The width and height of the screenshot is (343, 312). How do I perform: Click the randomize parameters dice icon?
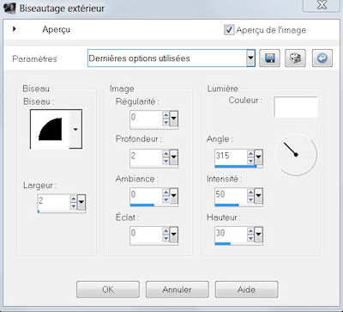(296, 58)
